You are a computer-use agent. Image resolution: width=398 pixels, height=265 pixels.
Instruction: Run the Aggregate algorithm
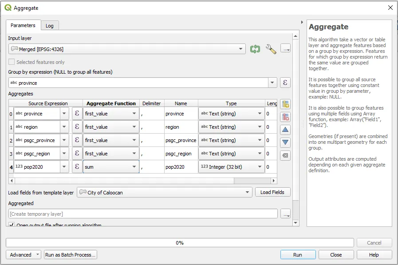(298, 255)
